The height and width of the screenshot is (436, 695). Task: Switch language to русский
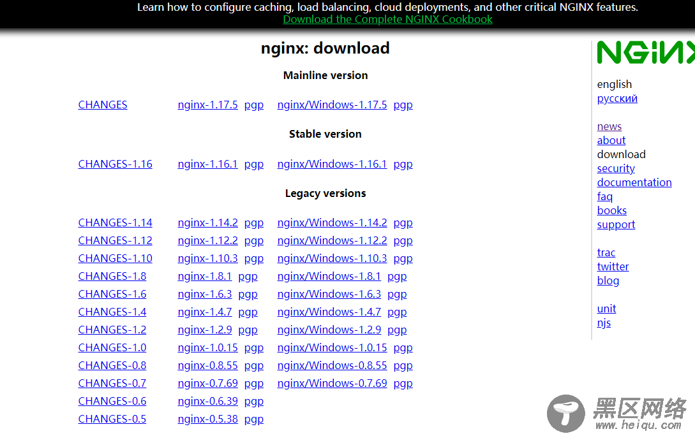tap(617, 99)
